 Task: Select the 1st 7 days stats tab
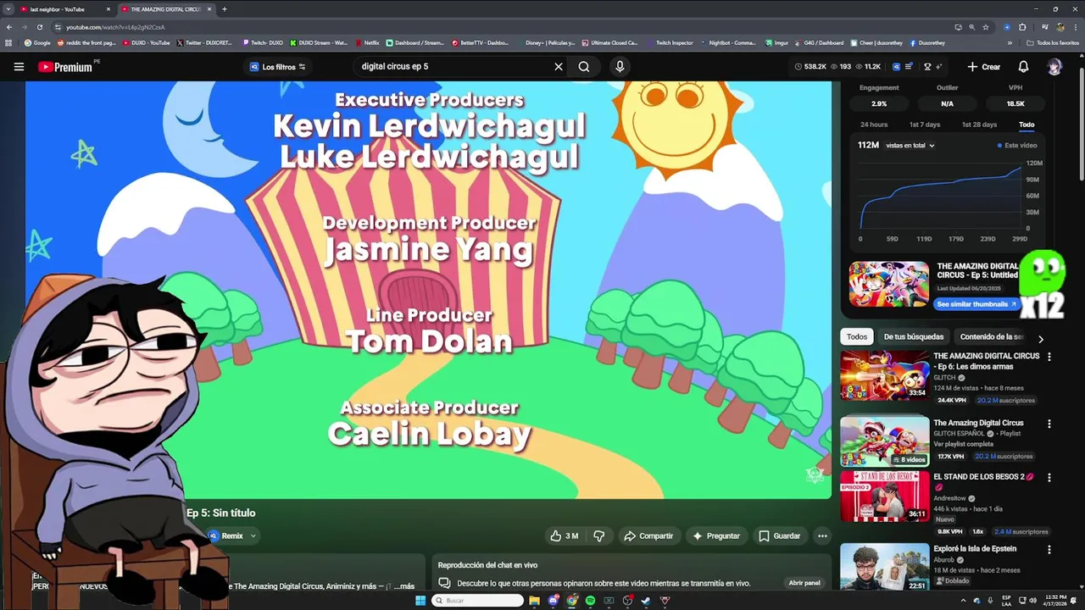pyautogui.click(x=925, y=125)
